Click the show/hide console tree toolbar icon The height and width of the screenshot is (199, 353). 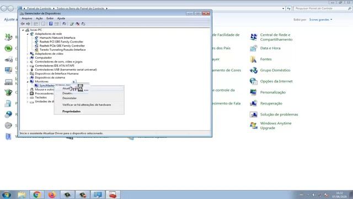pyautogui.click(x=36, y=24)
